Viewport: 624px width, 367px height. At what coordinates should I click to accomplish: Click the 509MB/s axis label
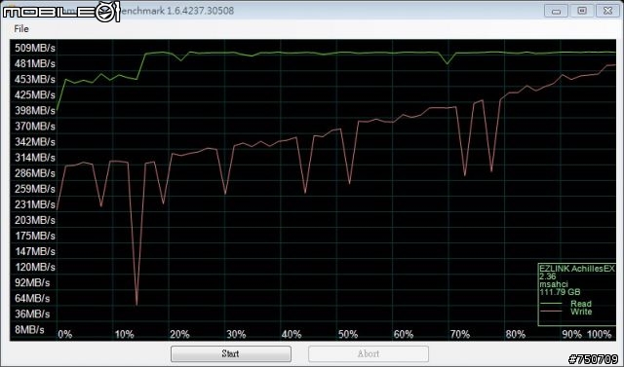[35, 48]
